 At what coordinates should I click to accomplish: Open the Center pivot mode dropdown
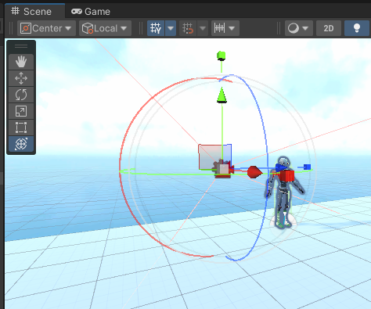click(x=46, y=28)
